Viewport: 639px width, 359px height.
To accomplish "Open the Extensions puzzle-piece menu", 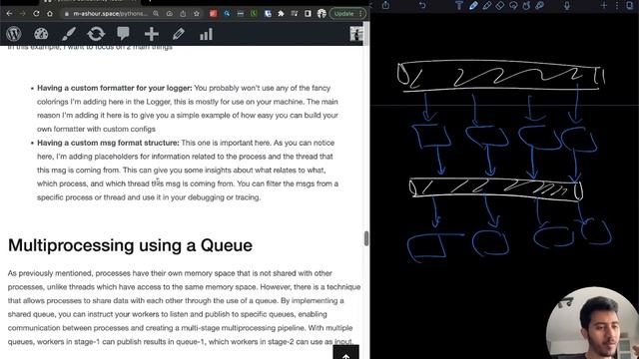I will click(x=281, y=13).
